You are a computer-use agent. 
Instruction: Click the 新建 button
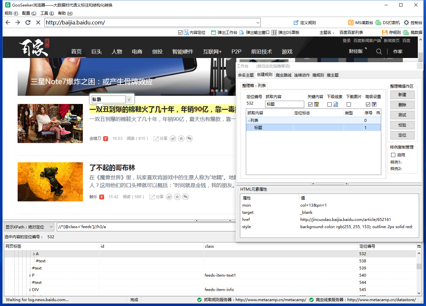402,95
